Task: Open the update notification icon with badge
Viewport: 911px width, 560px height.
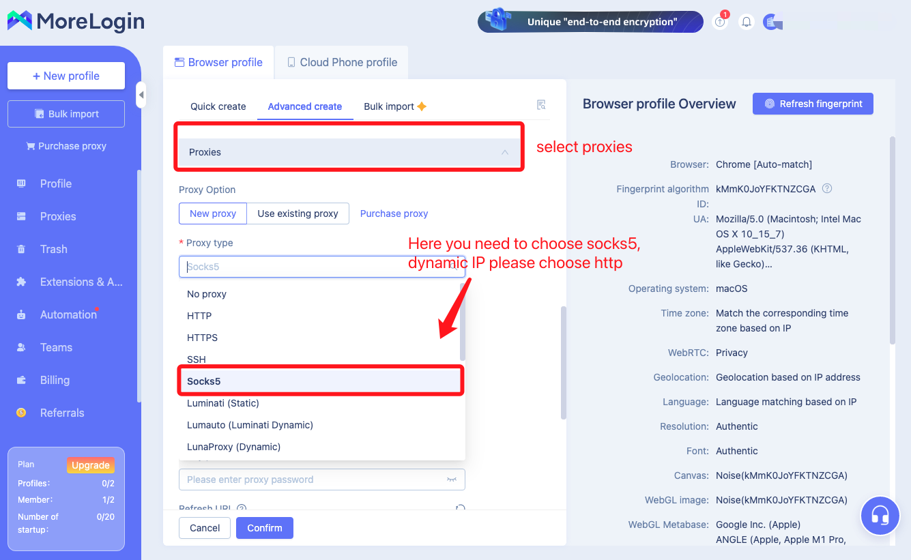Action: coord(721,22)
